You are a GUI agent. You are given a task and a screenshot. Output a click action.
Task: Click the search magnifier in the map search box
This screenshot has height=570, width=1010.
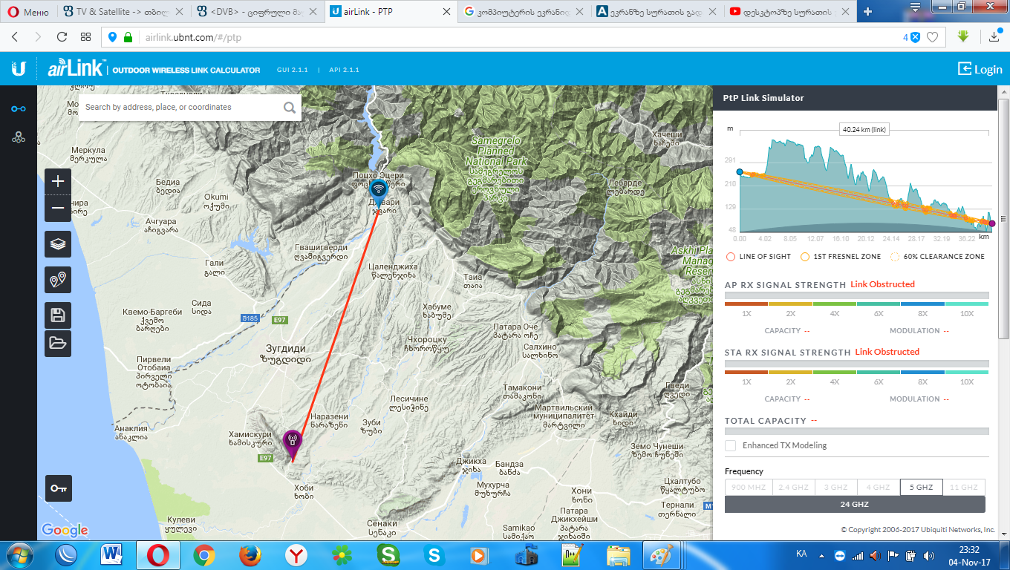(289, 108)
